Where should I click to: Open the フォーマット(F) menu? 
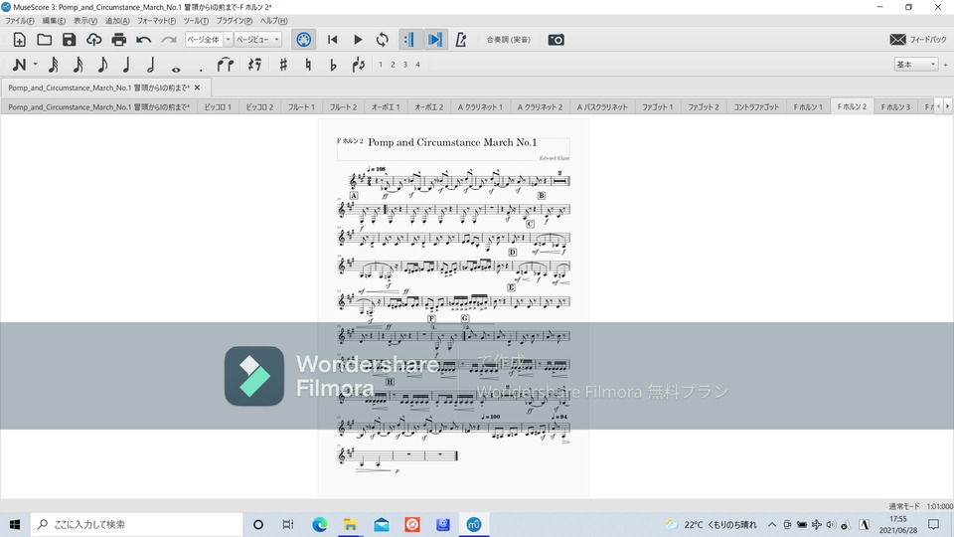click(156, 21)
